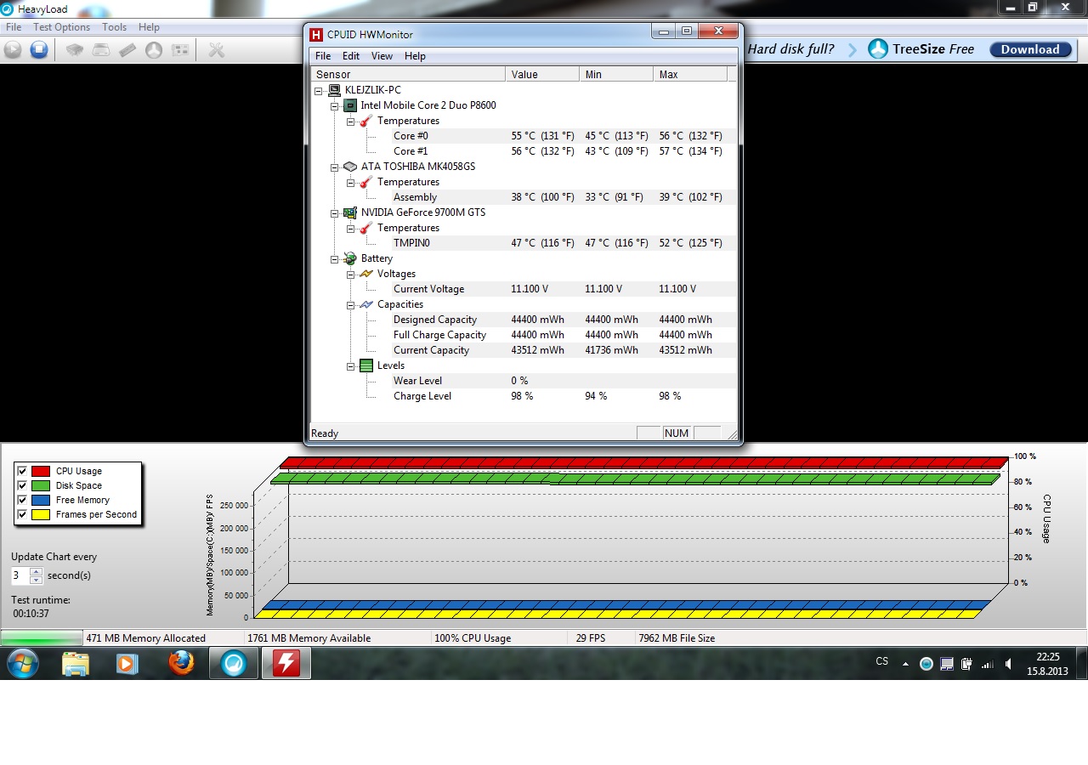Viewport: 1088px width, 765px height.
Task: Collapse the ATA TOSHIBA MK4058GS node
Action: [x=335, y=167]
